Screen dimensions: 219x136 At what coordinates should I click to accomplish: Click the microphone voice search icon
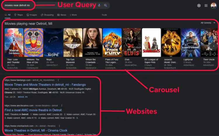[99, 5]
